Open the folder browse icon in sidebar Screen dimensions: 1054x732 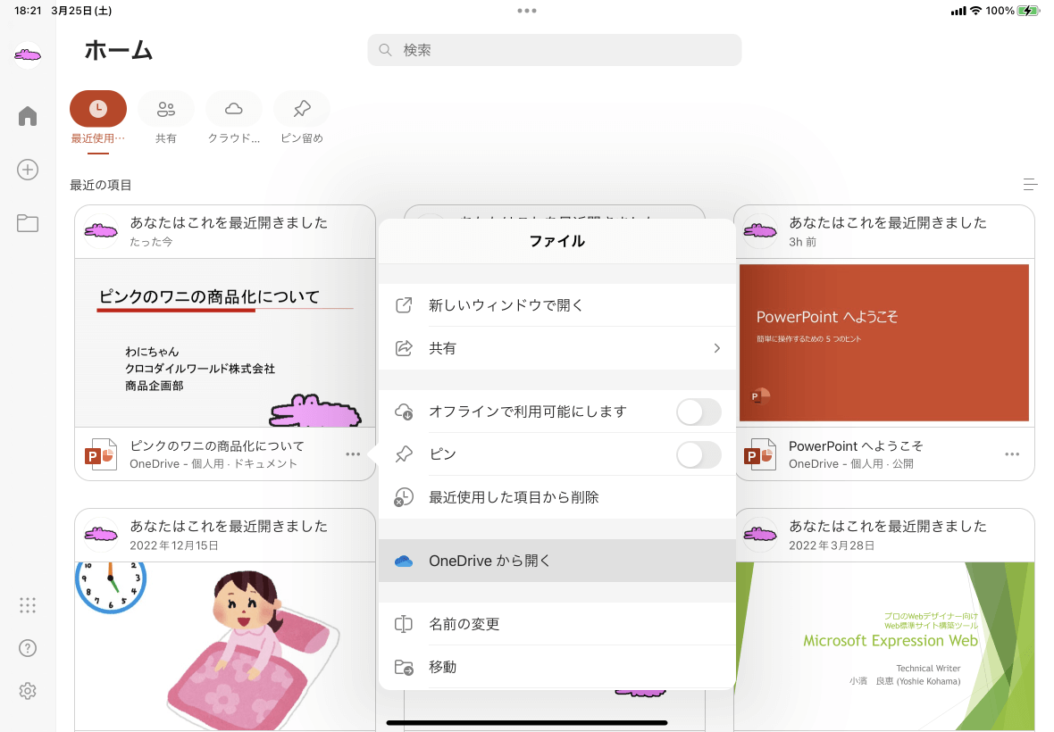28,223
